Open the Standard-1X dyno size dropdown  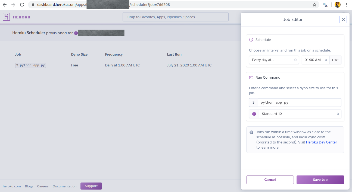click(300, 114)
